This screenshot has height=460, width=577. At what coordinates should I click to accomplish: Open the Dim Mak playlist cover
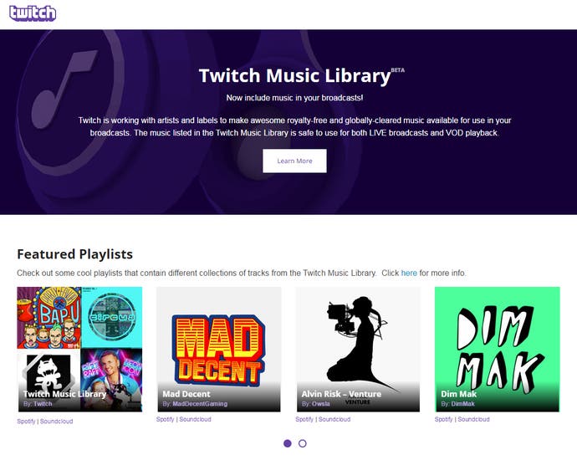point(498,350)
